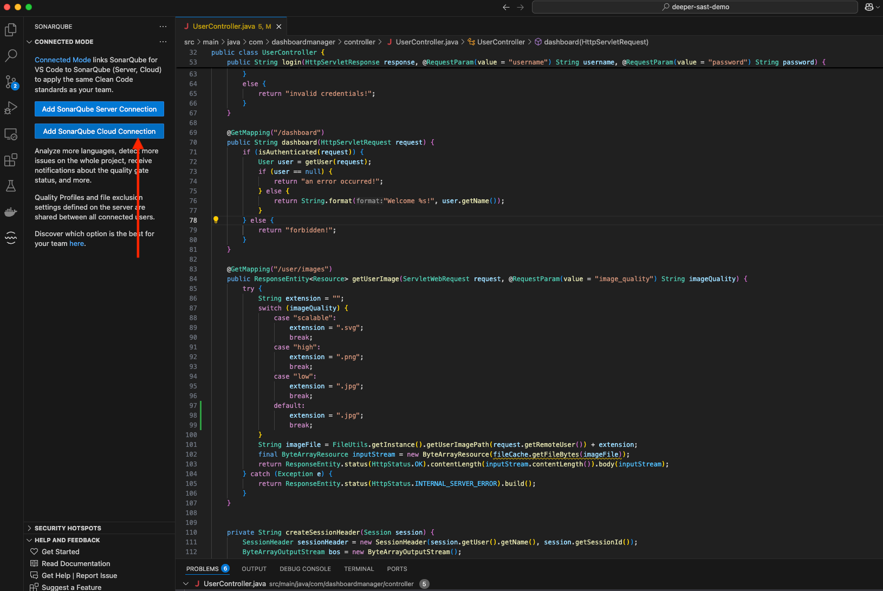Expand the Security Hotspots section
Screen dimensions: 883x591
29,528
